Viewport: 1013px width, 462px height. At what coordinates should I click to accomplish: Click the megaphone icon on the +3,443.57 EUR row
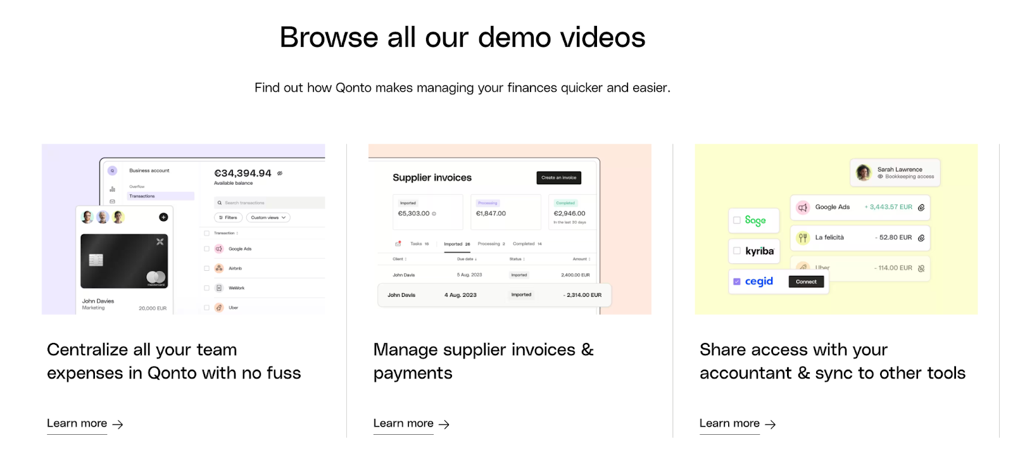pyautogui.click(x=803, y=208)
